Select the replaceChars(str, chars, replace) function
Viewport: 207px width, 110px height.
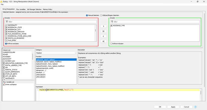click(x=47, y=64)
